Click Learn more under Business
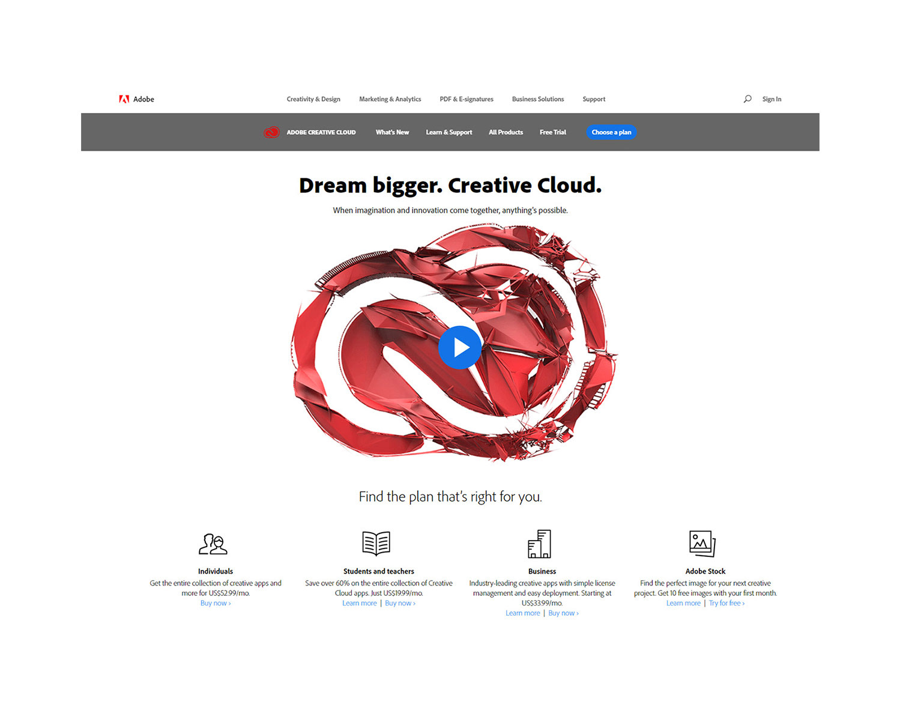The image size is (900, 704). click(523, 613)
